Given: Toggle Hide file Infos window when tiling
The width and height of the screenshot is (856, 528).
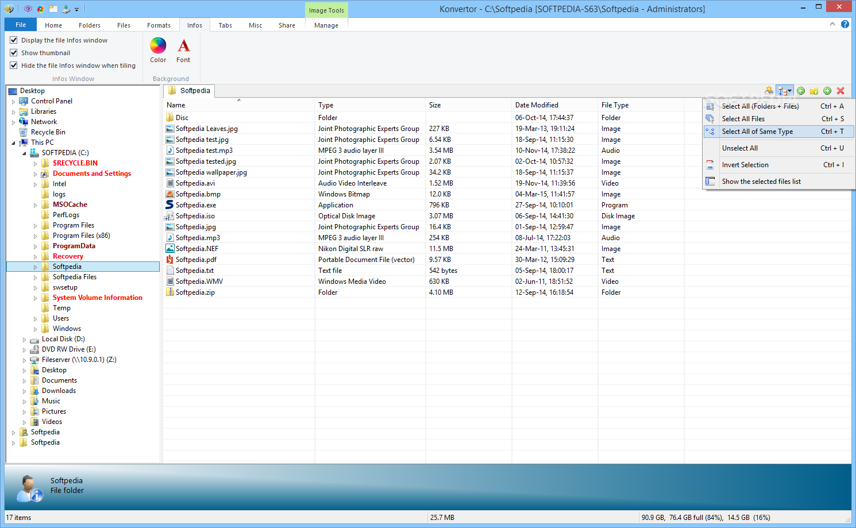Looking at the screenshot, I should pyautogui.click(x=14, y=65).
